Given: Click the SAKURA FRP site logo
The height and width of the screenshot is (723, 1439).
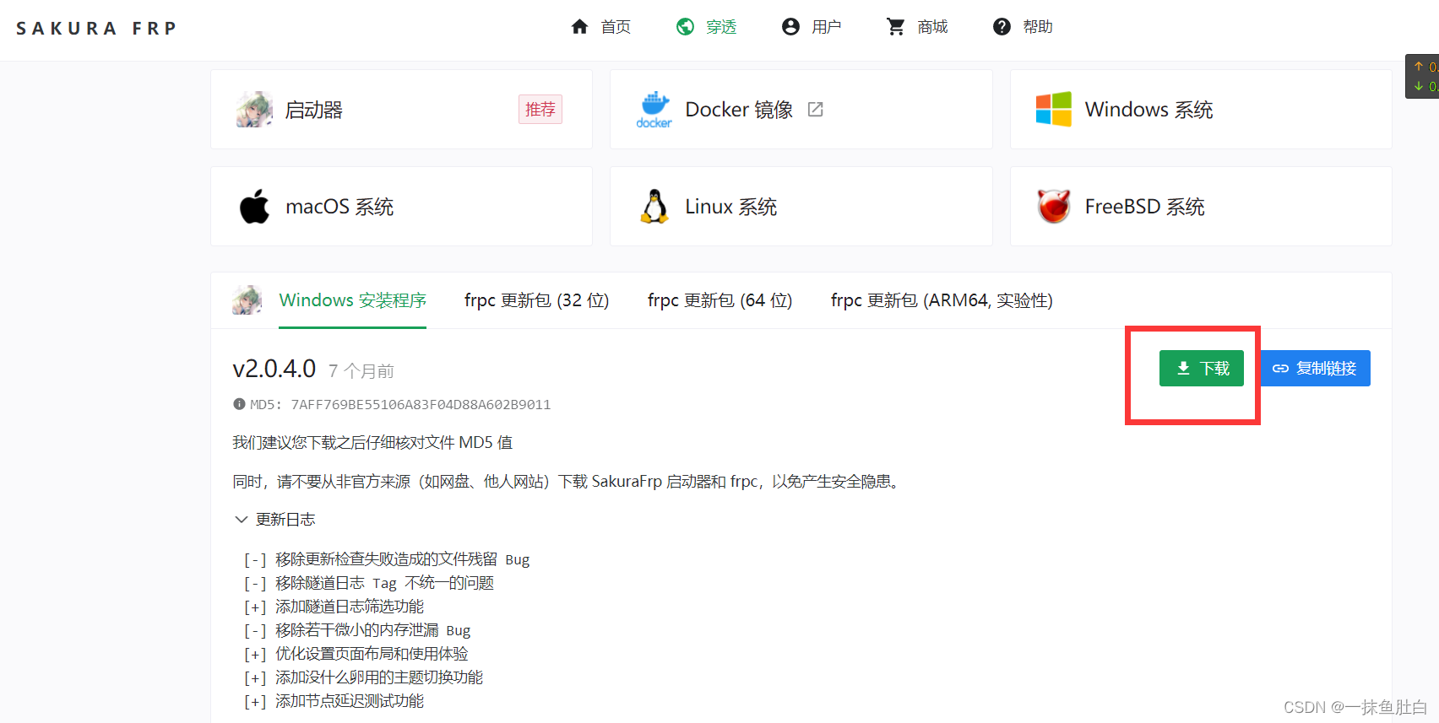Looking at the screenshot, I should click(96, 28).
